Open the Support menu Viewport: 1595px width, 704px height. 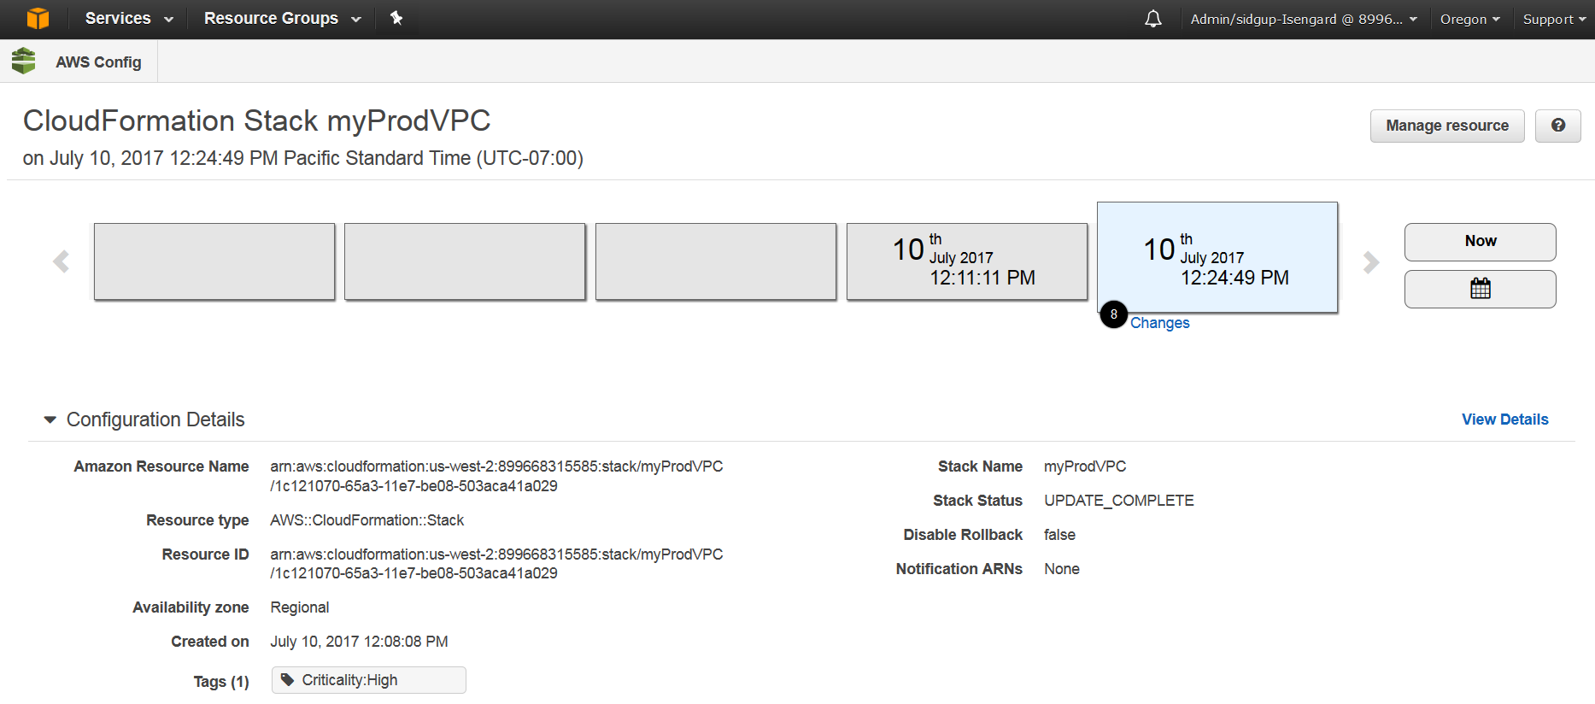click(x=1554, y=19)
